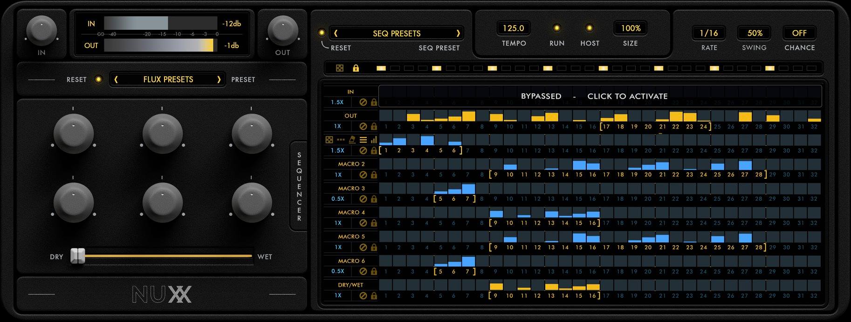Click the lane randomize dice icon

click(329, 140)
